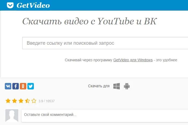Focus the Оставьте свой комментарий comment field
Viewport: 188px width, 125px height.
pos(105,116)
